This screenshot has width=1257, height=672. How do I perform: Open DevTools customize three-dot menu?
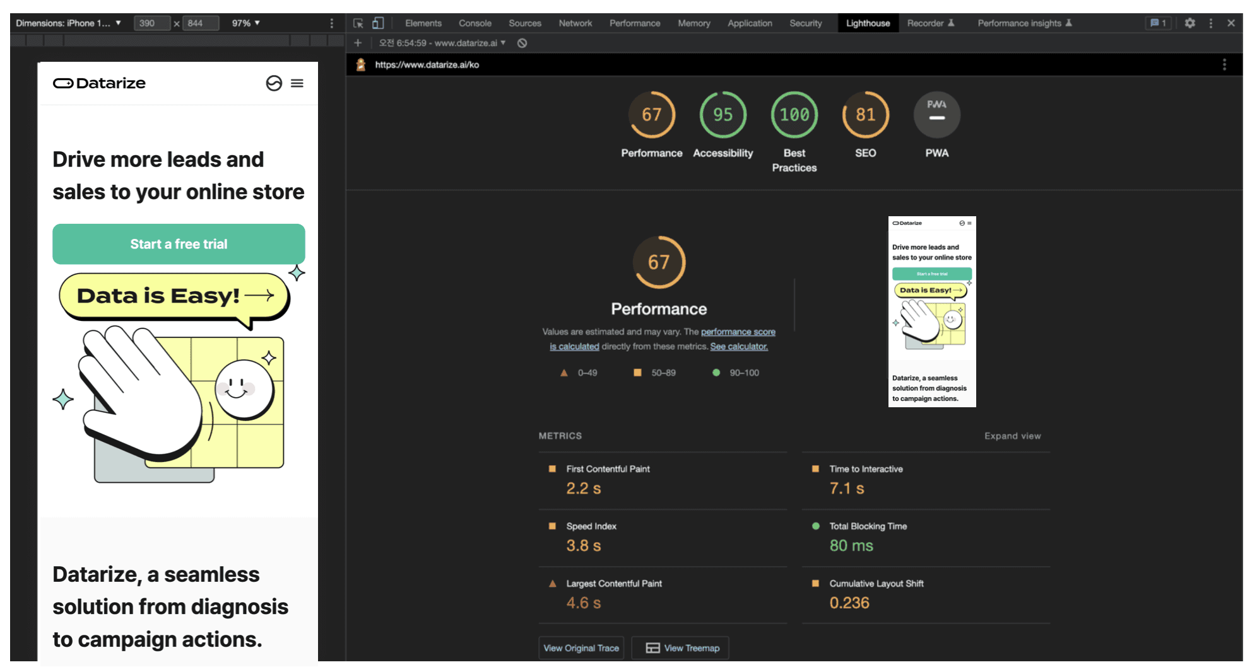click(1210, 23)
